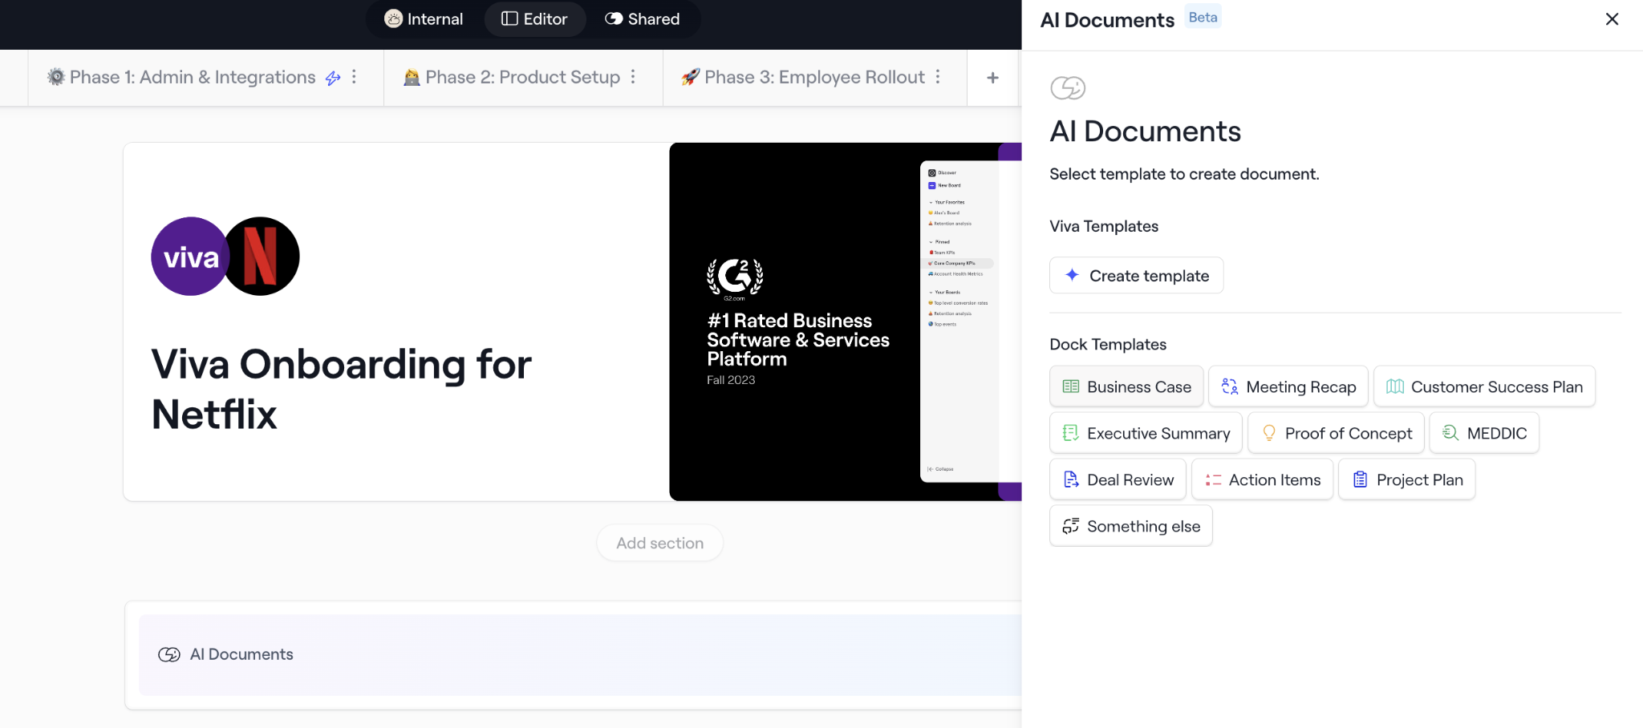Image resolution: width=1643 pixels, height=728 pixels.
Task: Select the Proof of Concept template
Action: pos(1336,433)
